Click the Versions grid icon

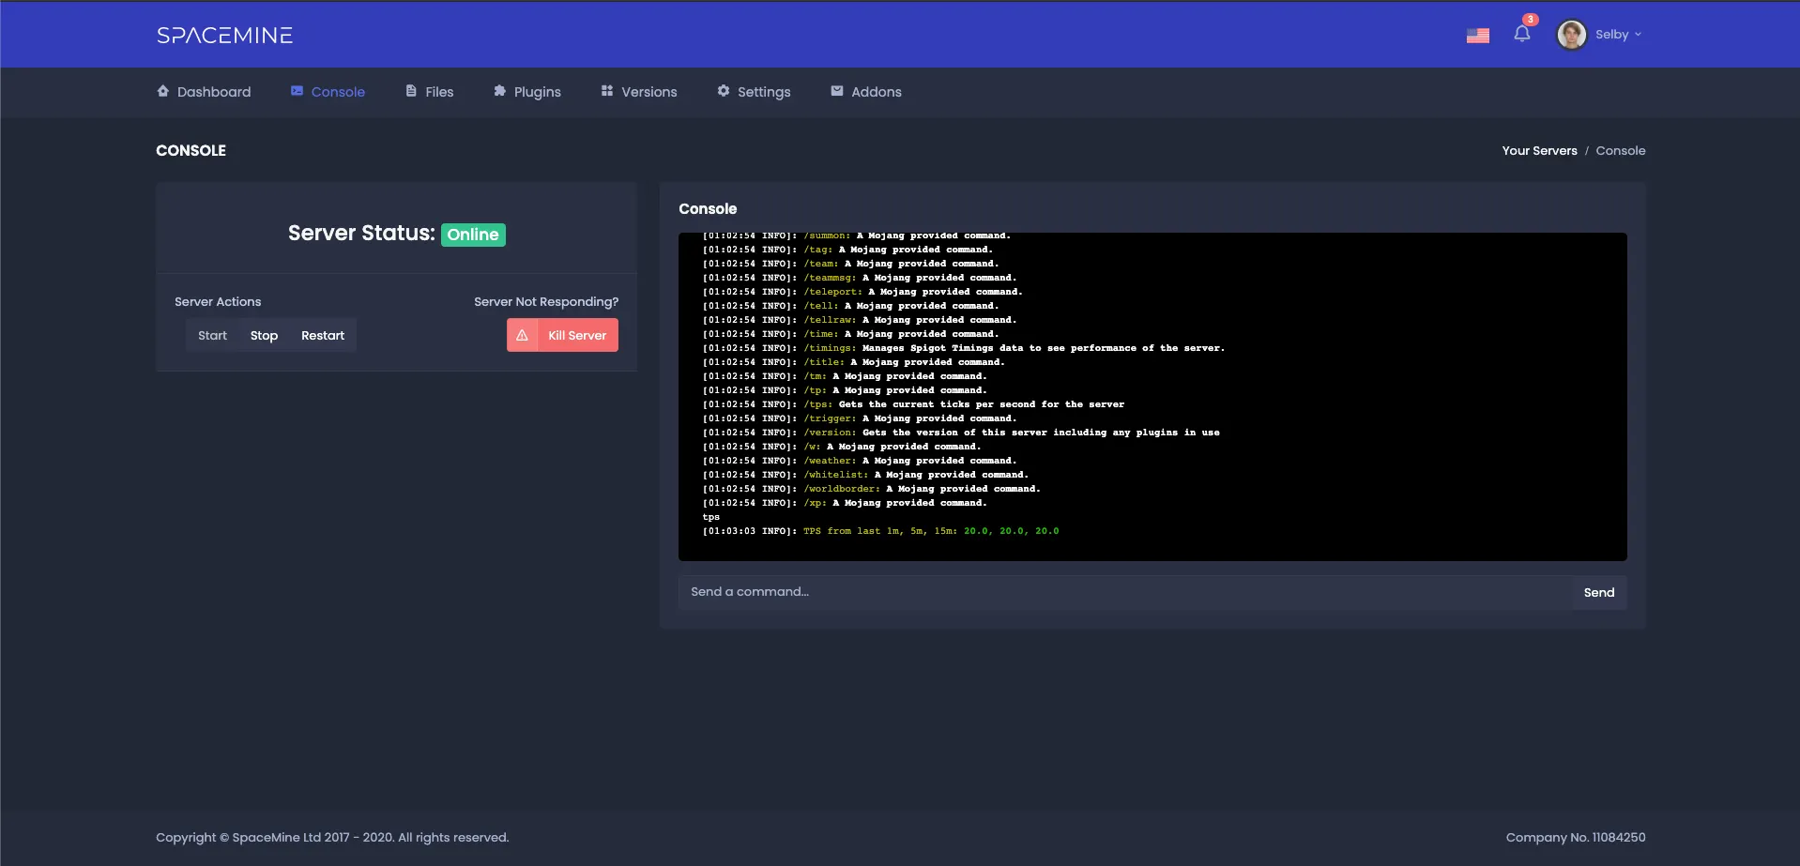607,91
